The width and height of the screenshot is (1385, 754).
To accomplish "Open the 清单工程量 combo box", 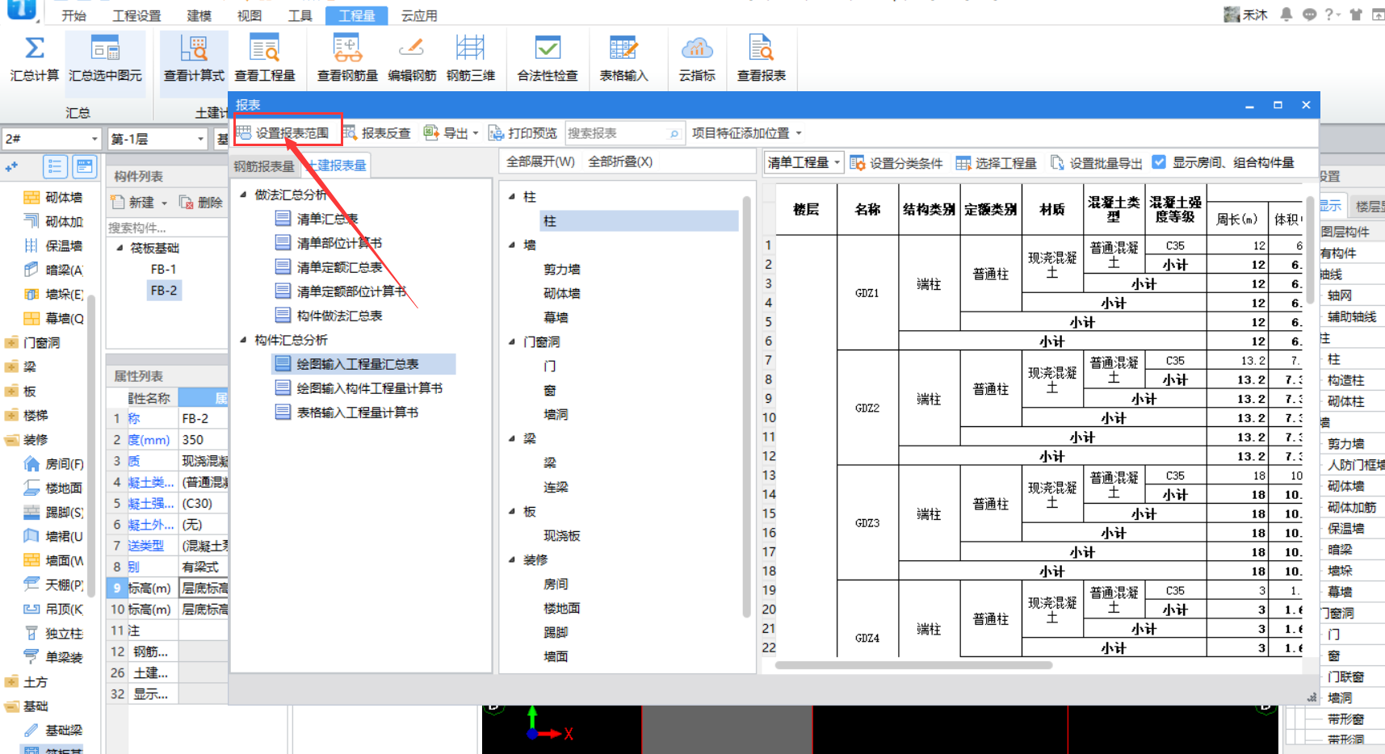I will coord(804,162).
